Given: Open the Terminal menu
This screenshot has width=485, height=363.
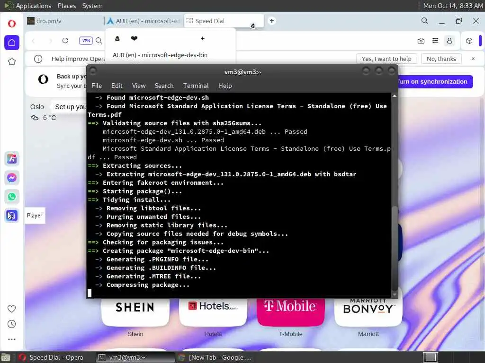Looking at the screenshot, I should (196, 86).
